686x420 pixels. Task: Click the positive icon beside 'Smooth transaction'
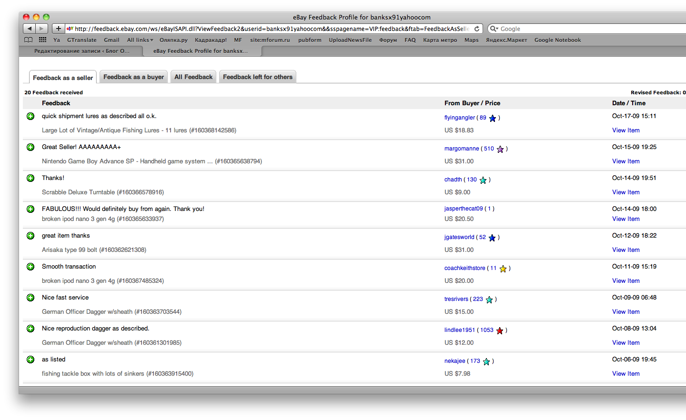point(30,267)
